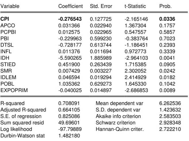The height and width of the screenshot is (141, 189).
Task: Click the Variable column header
Action: pyautogui.click(x=10, y=6)
